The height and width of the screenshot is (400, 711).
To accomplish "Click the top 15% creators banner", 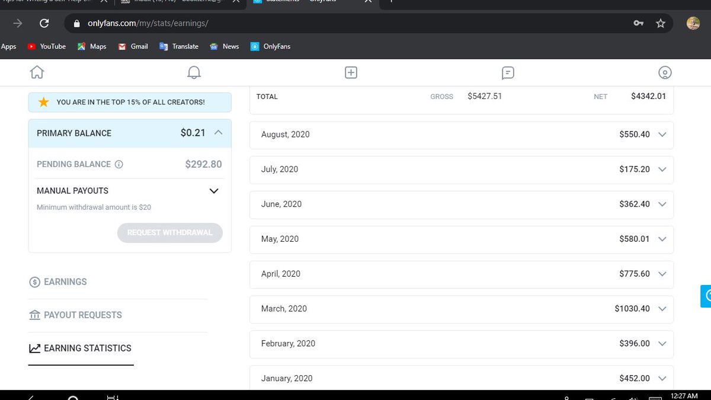I will tap(130, 102).
